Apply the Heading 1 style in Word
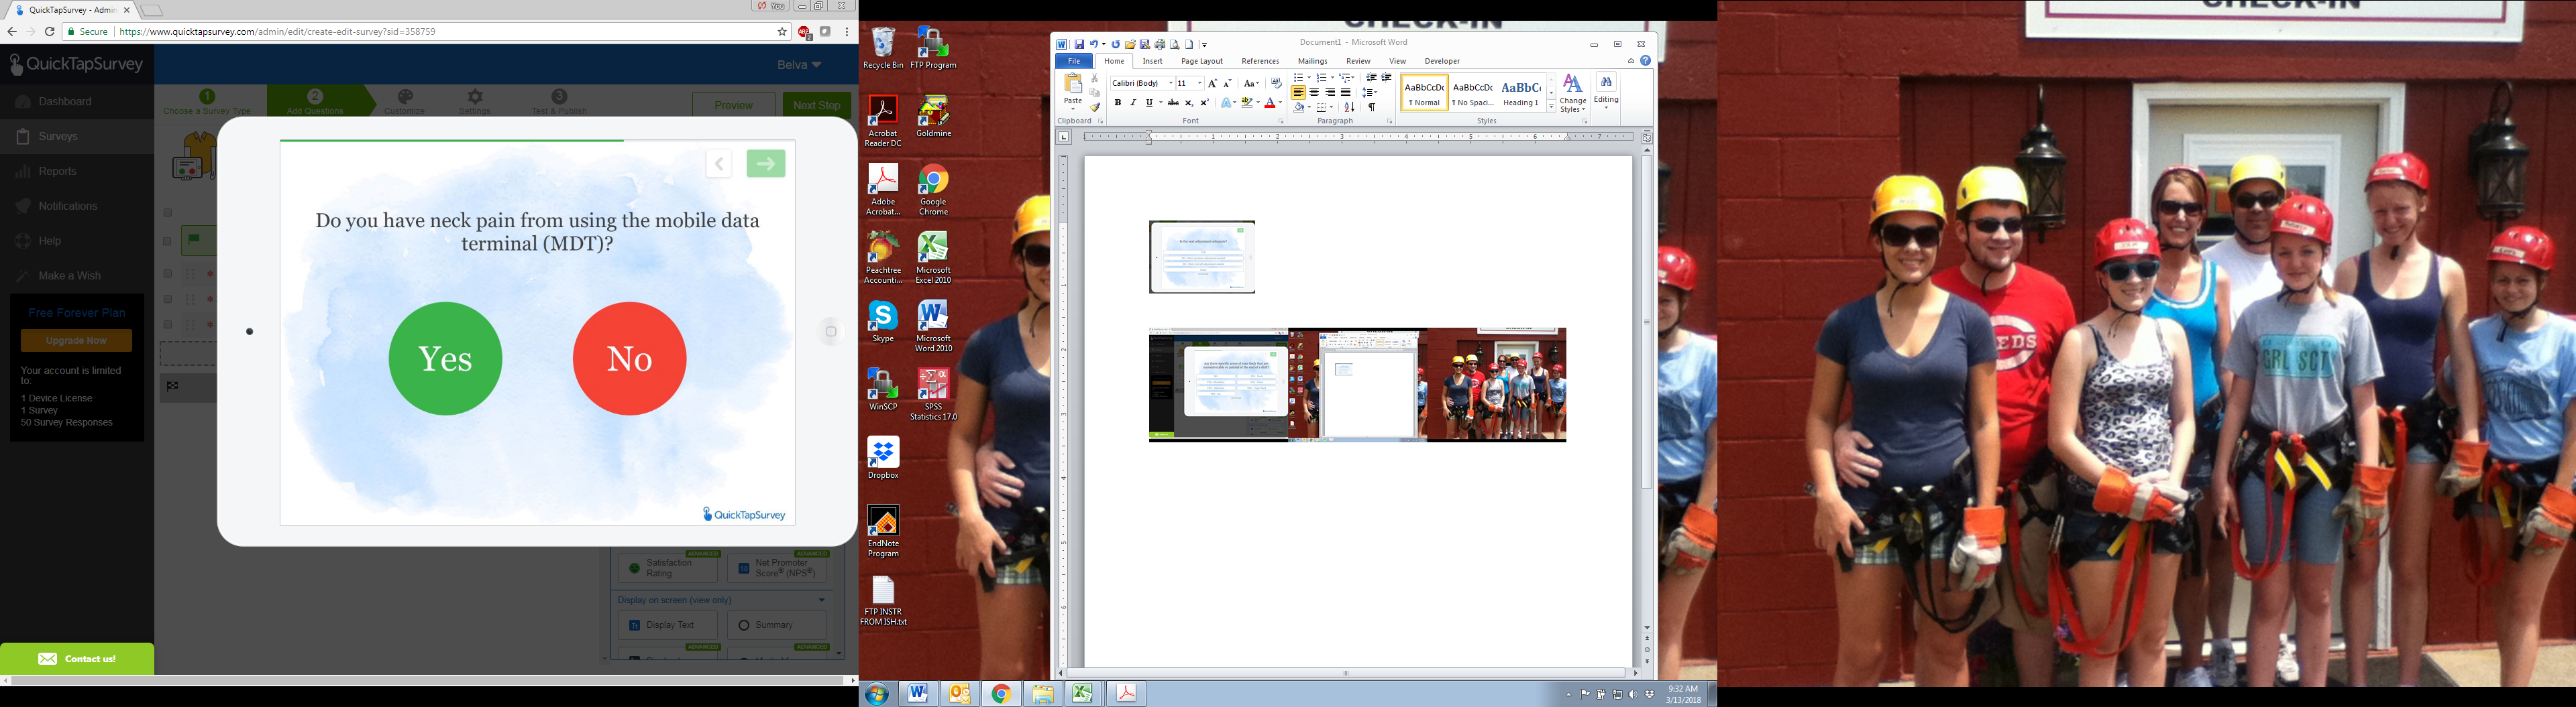 pyautogui.click(x=1521, y=92)
